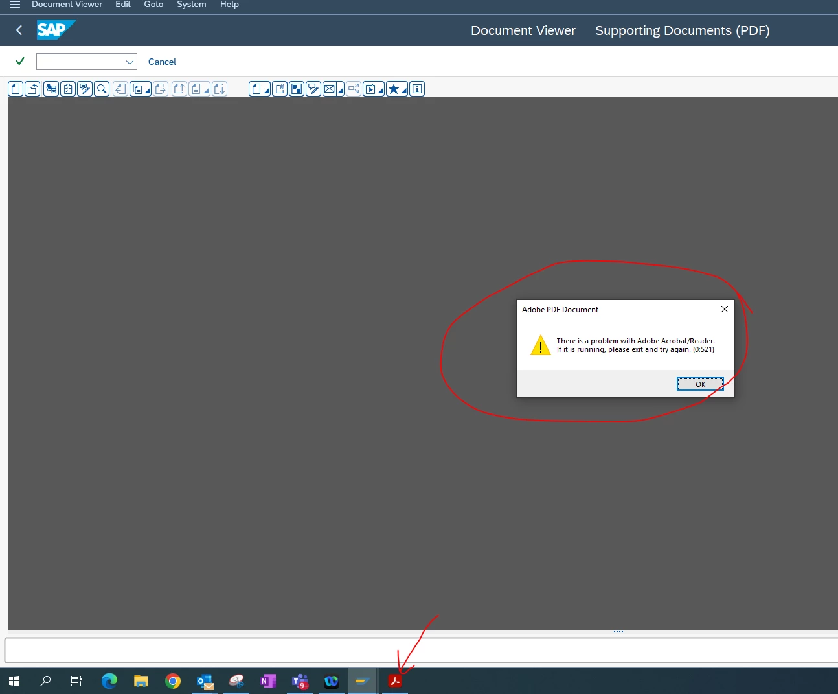The height and width of the screenshot is (694, 838).
Task: Click the SAP back arrow
Action: click(19, 30)
